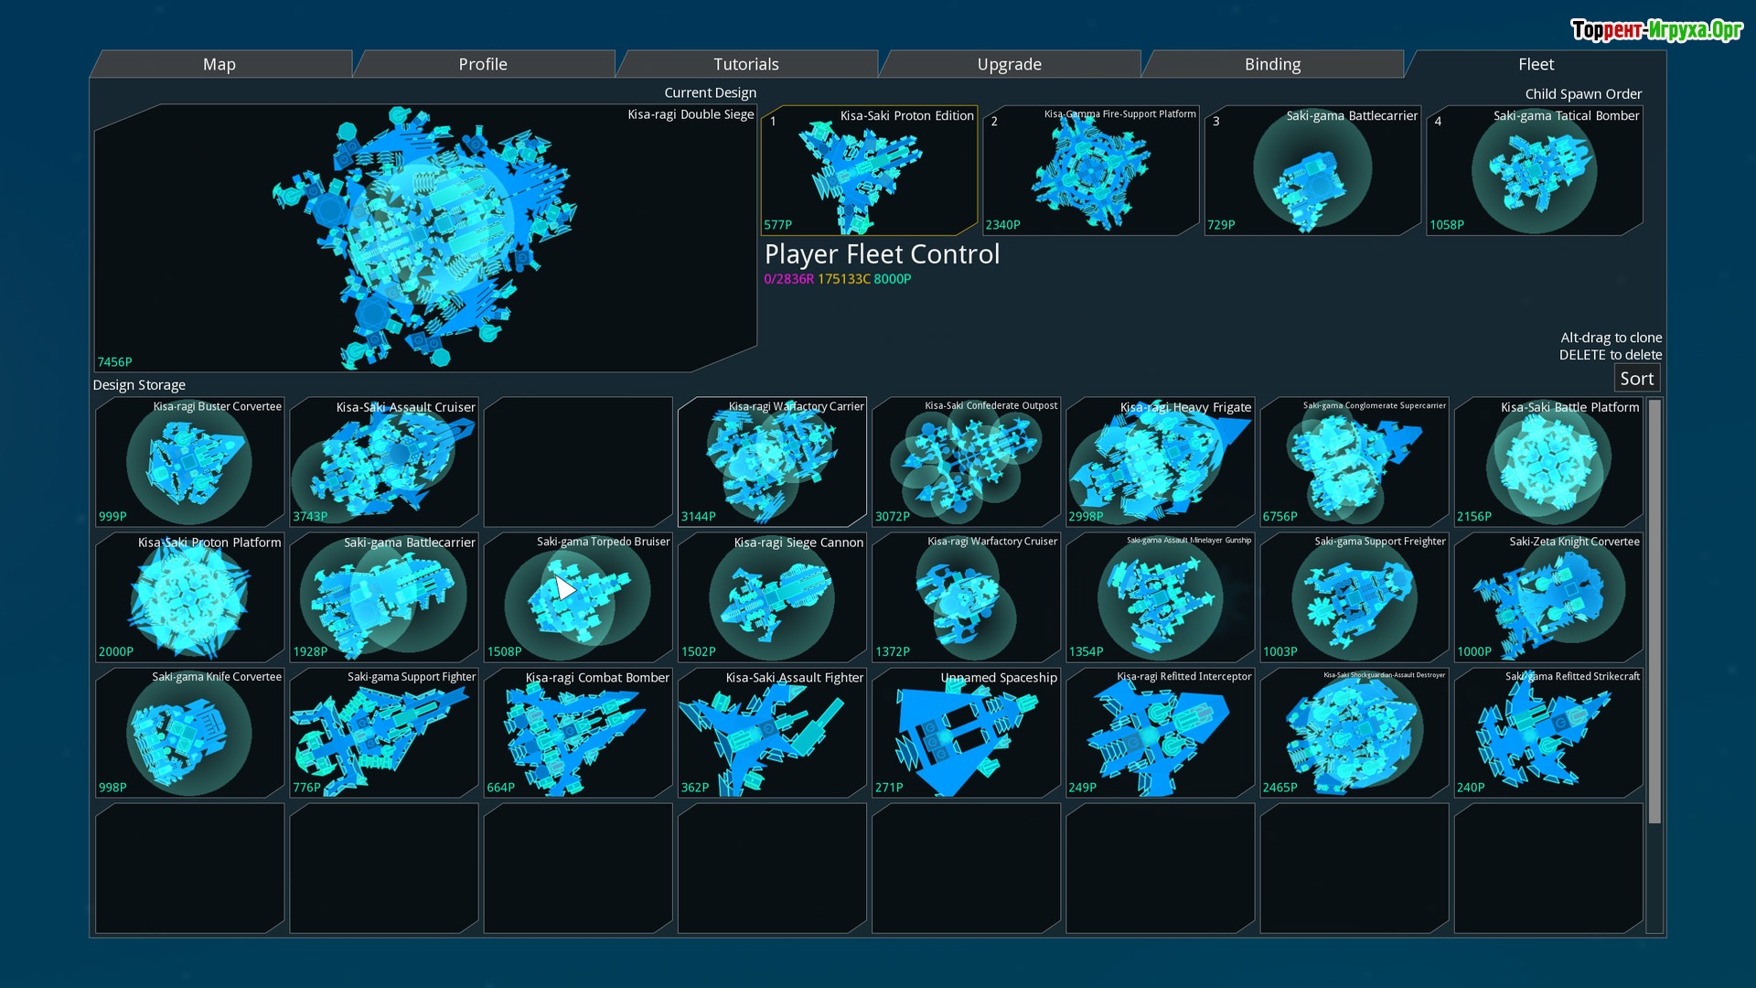Viewport: 1756px width, 988px height.
Task: Pick the Kisa-Saki Assault Fighter
Action: click(772, 733)
